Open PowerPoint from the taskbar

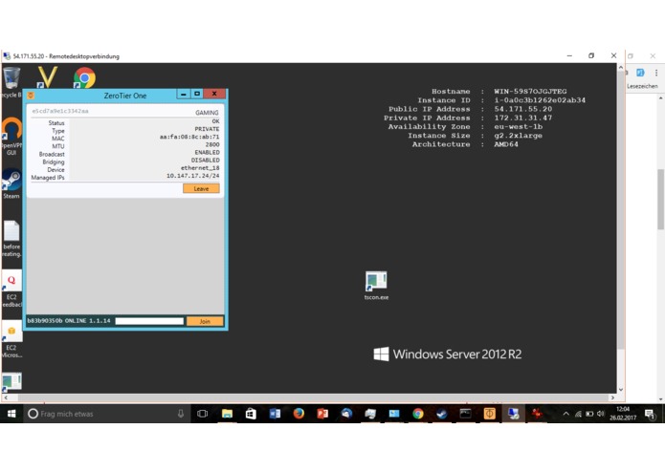(322, 414)
